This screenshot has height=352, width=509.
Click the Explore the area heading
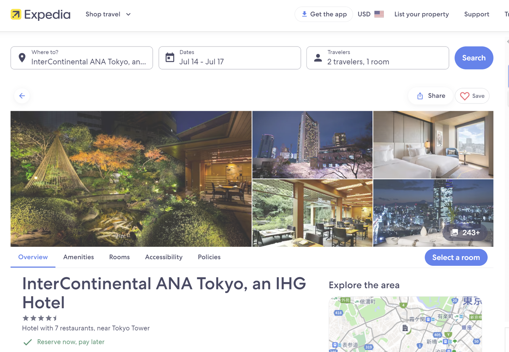(x=364, y=285)
